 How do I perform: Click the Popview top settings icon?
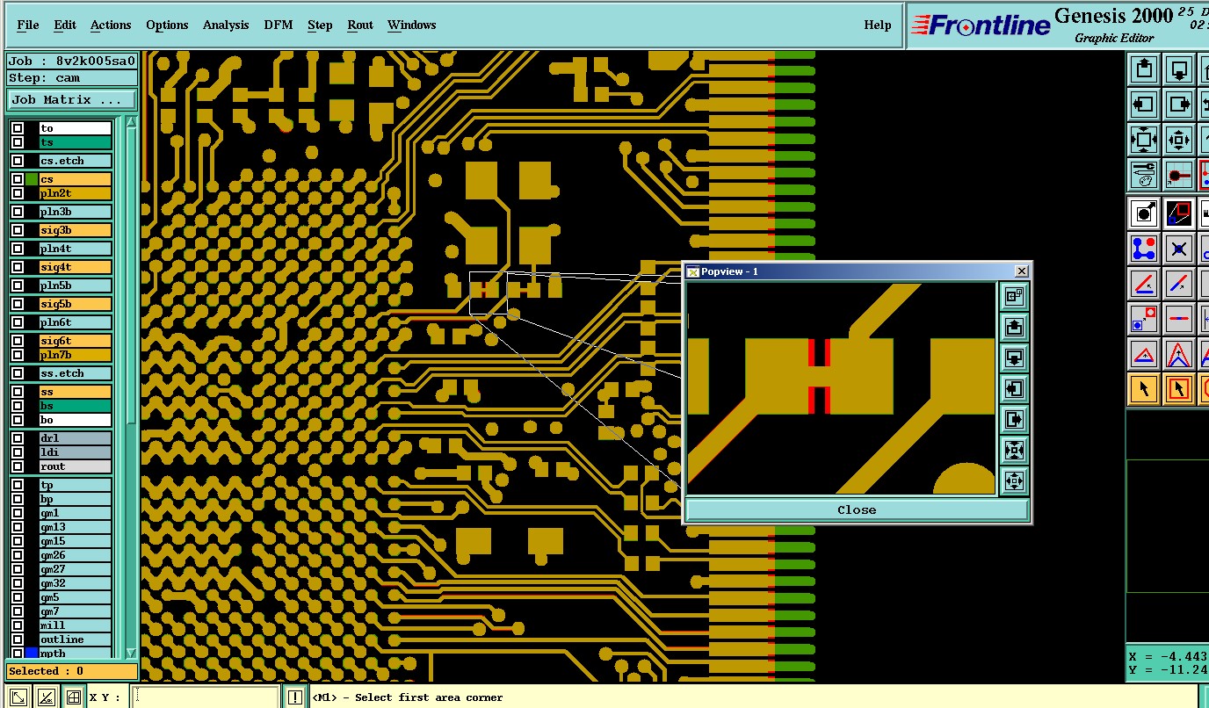click(1014, 297)
